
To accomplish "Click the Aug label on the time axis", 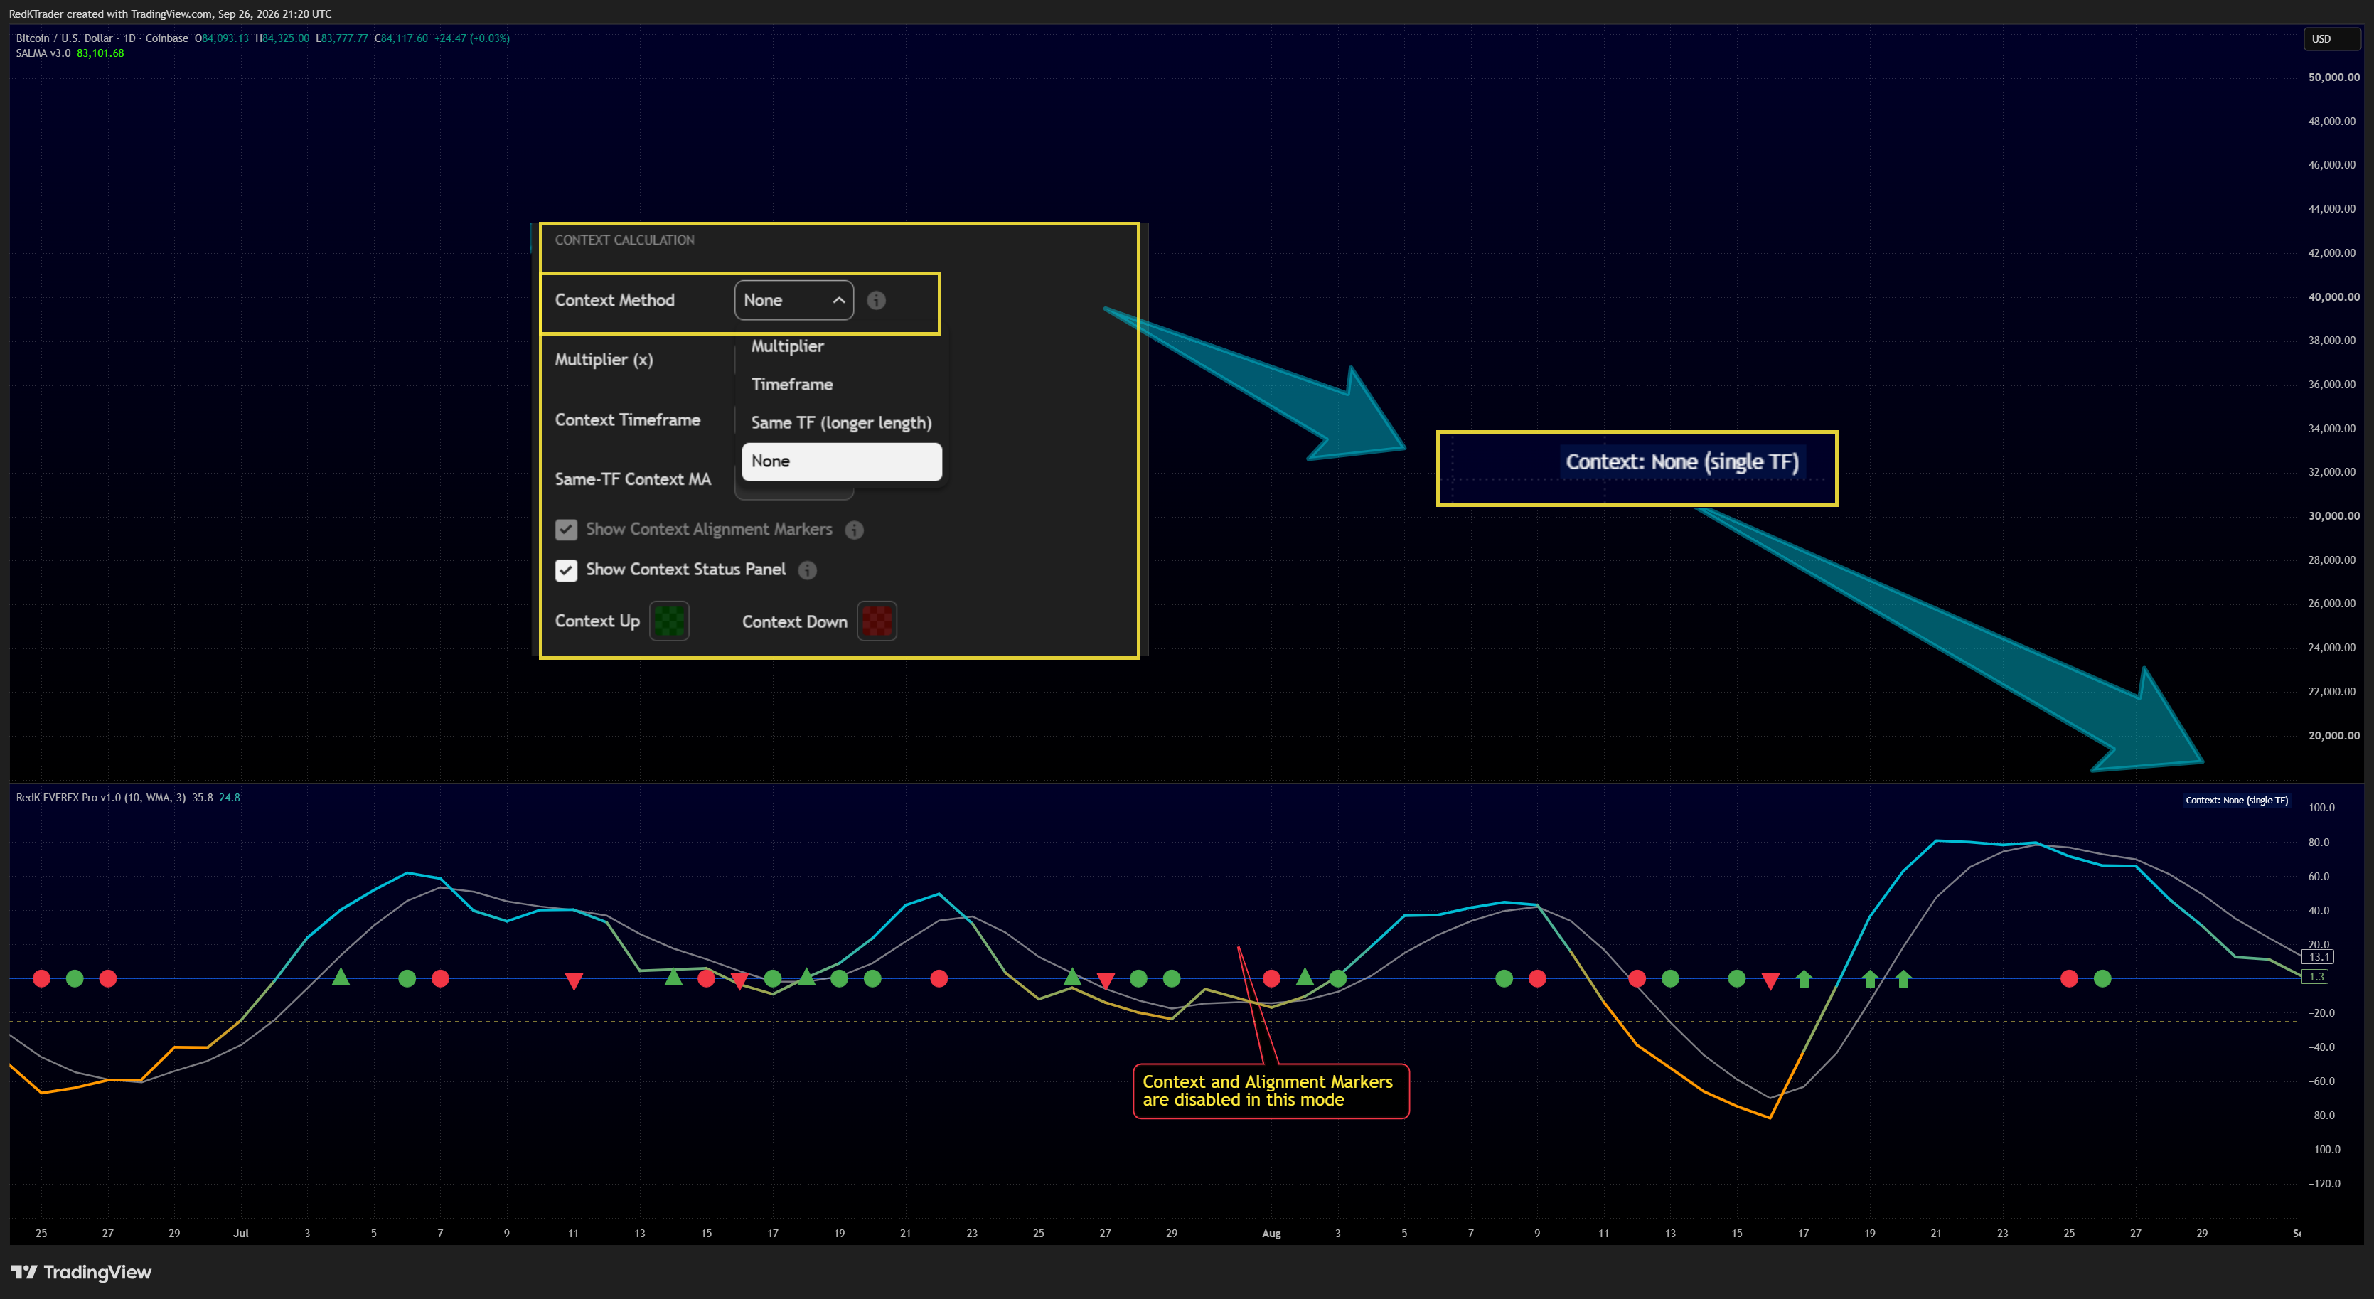I will [1271, 1234].
